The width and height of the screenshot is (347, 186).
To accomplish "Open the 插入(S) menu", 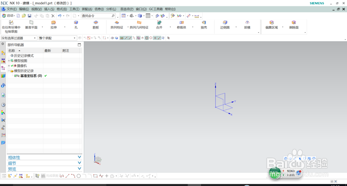I will pos(49,9).
